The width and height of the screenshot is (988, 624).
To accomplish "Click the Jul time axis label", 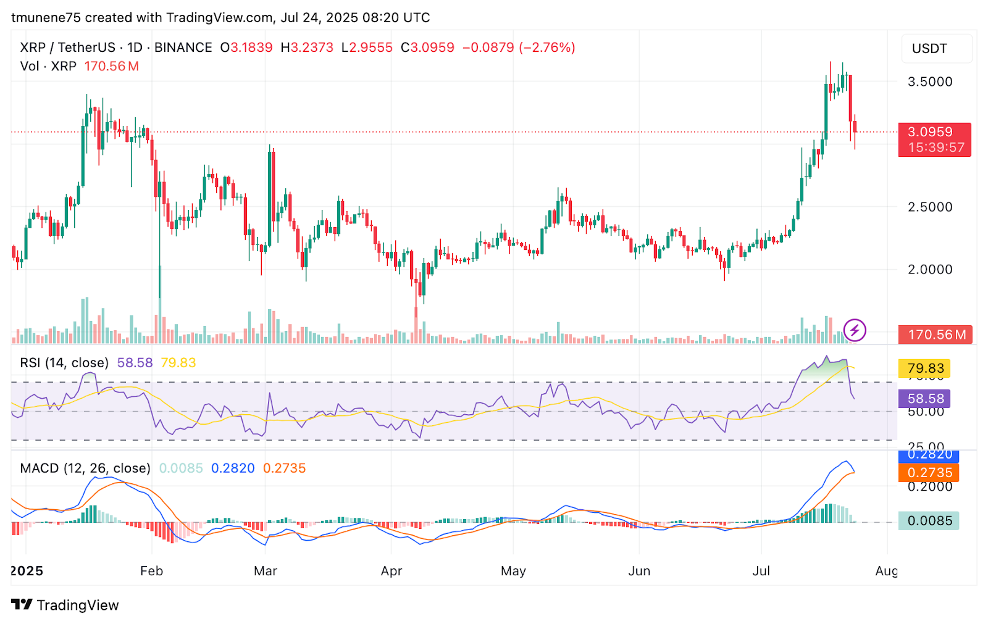I will 761,571.
